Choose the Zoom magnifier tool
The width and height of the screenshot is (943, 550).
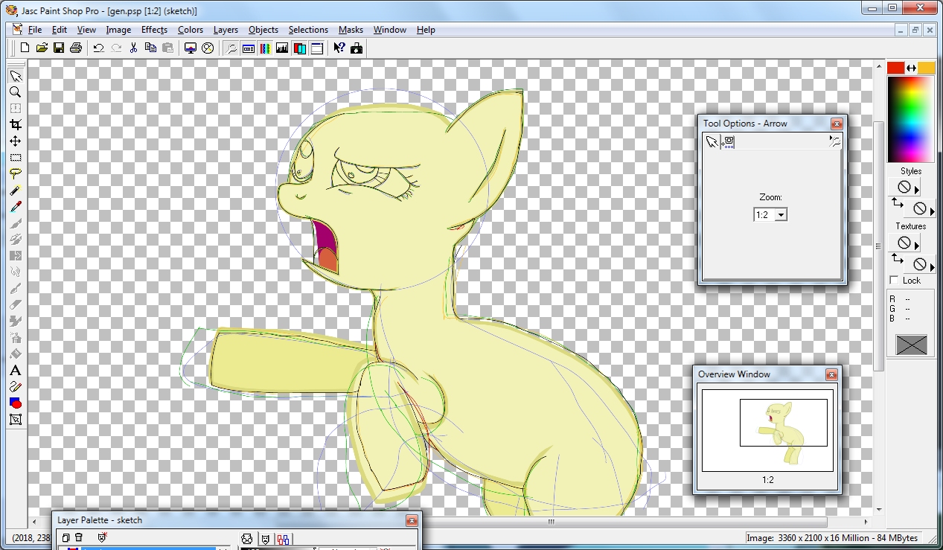tap(15, 92)
